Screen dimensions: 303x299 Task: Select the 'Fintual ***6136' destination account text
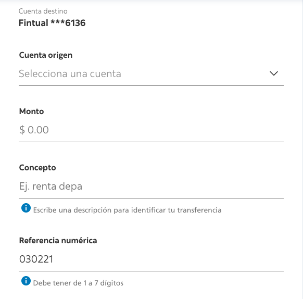(x=52, y=23)
